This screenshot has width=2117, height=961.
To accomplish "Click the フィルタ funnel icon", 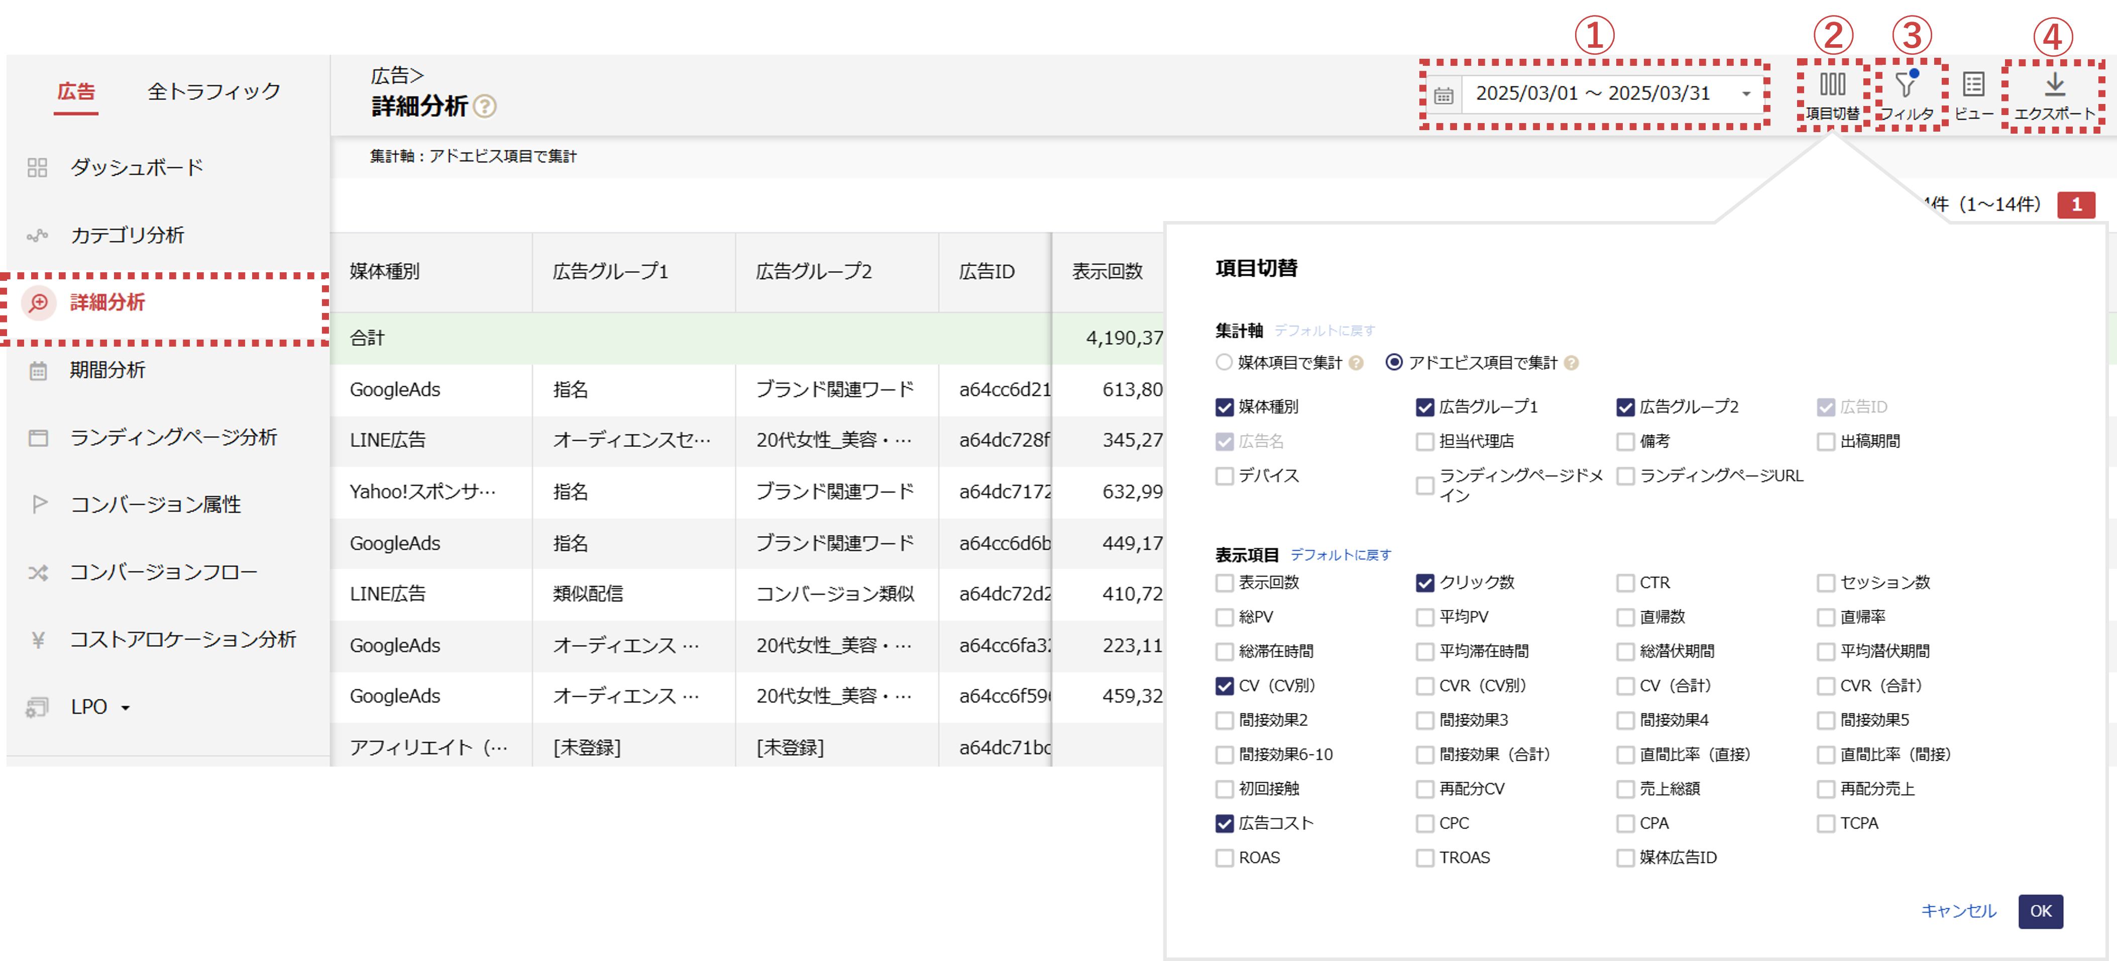I will (1905, 85).
